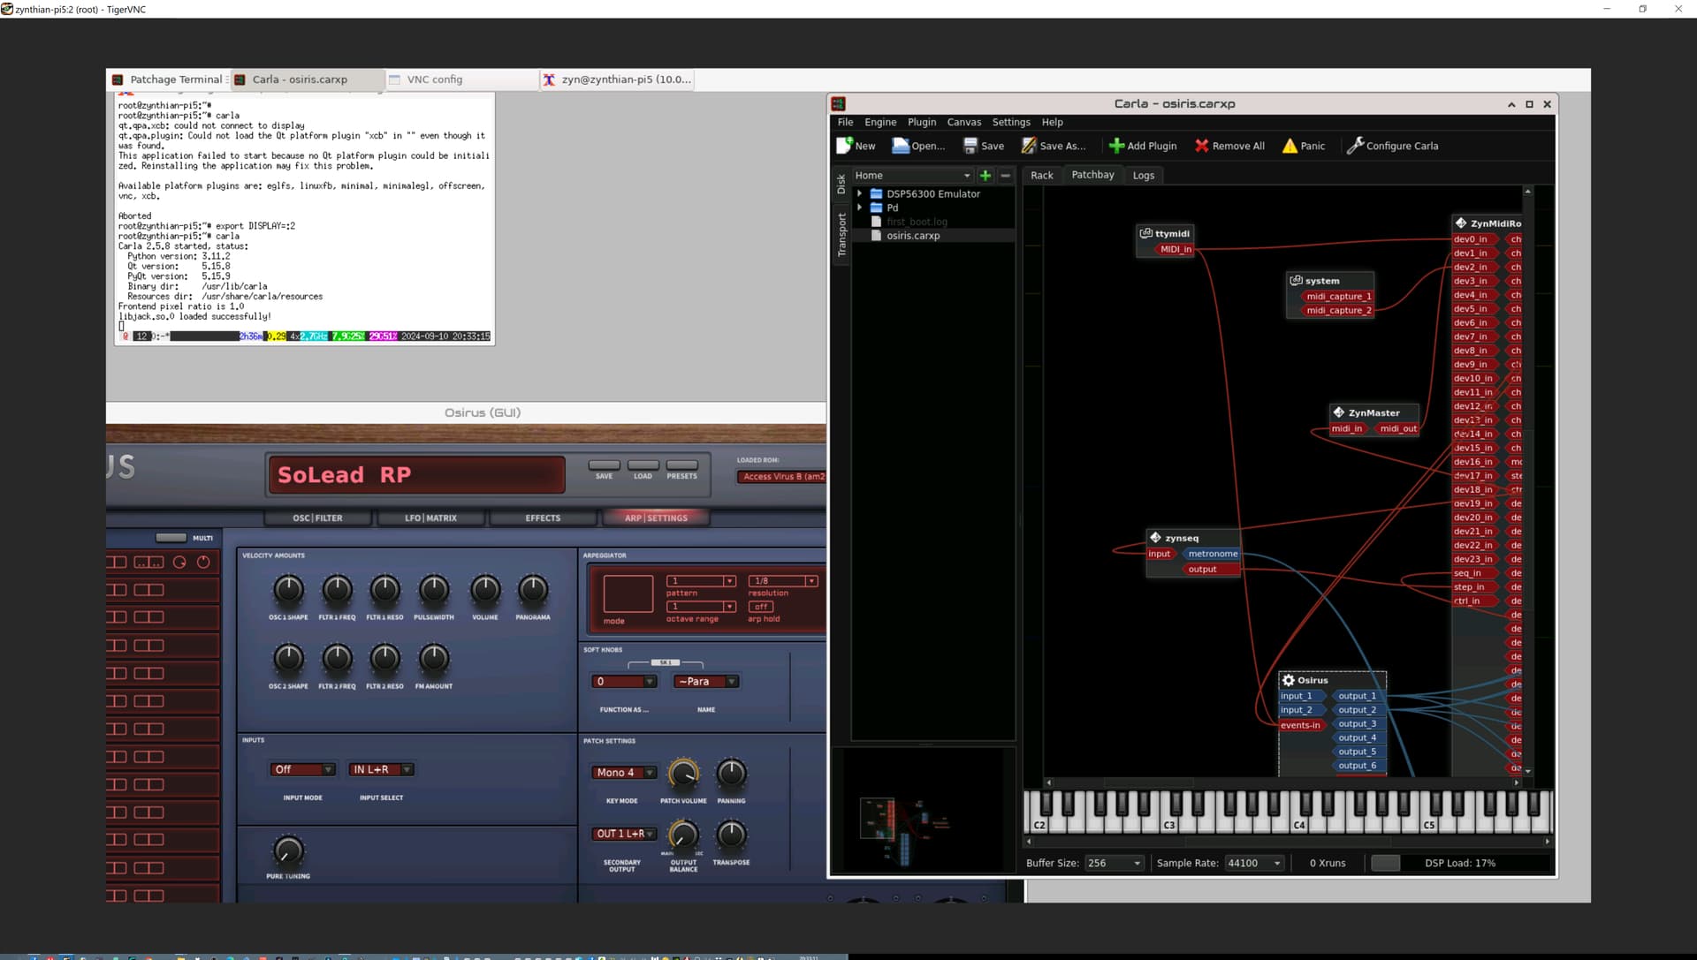Click the patchbay minimap thumbnail
This screenshot has height=960, width=1697.
tap(923, 811)
